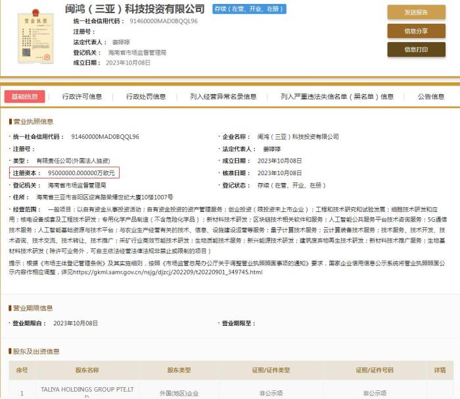This screenshot has height=399, width=460.
Task: Select the 基础信息 tab
Action: pos(24,96)
